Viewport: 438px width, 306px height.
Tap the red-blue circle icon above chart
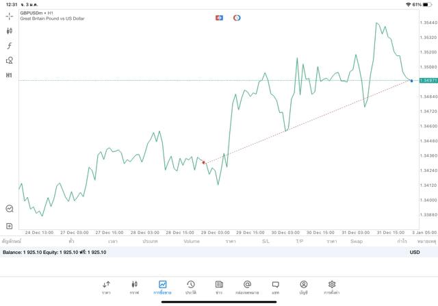click(237, 17)
